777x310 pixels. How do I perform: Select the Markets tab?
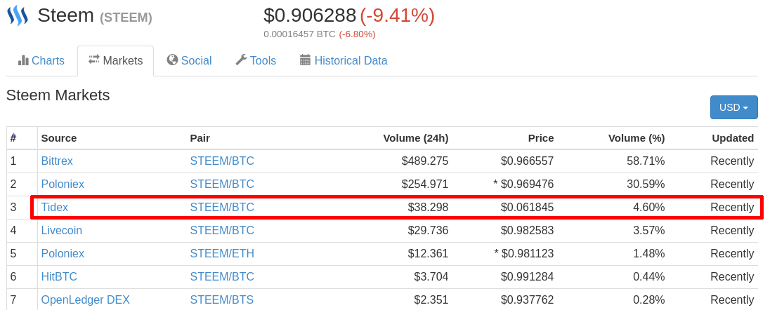click(x=115, y=61)
